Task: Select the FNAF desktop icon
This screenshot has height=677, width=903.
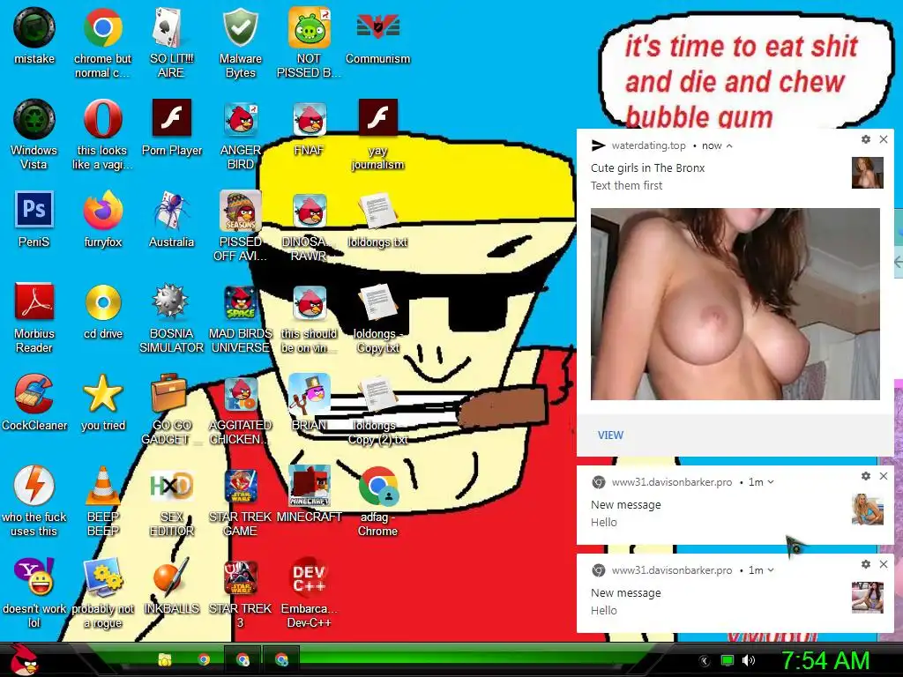Action: pyautogui.click(x=309, y=128)
